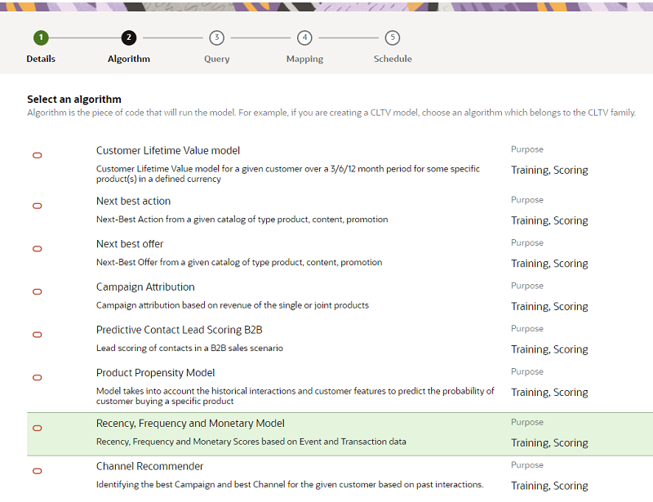Select the Next best offer radio button
This screenshot has width=653, height=502.
click(x=37, y=249)
